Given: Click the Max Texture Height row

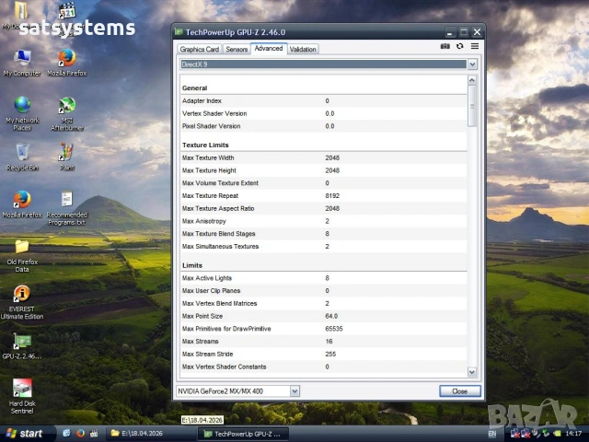Looking at the screenshot, I should pos(323,170).
